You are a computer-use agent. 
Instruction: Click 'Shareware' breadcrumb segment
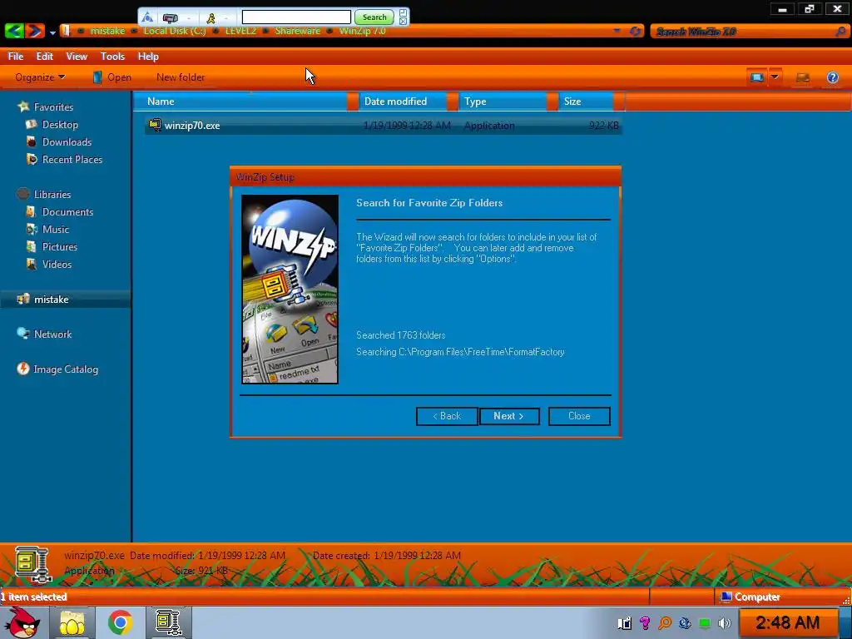pos(297,31)
